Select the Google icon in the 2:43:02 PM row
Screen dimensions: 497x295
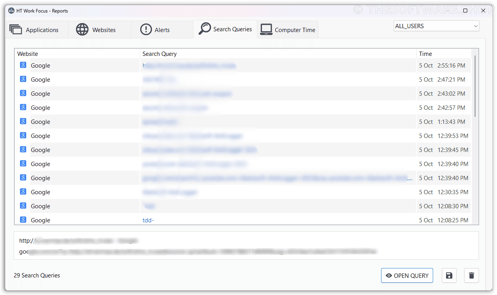[x=23, y=93]
